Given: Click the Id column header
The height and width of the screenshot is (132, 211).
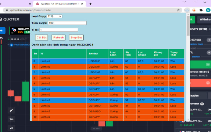Looking at the screenshot, I should coord(63,53).
